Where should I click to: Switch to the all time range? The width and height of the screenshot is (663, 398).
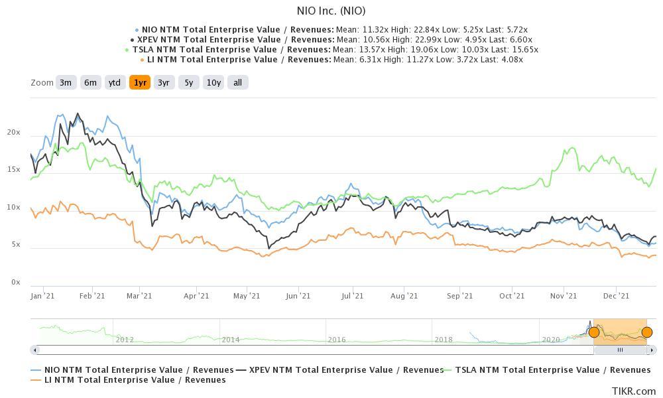(x=237, y=82)
